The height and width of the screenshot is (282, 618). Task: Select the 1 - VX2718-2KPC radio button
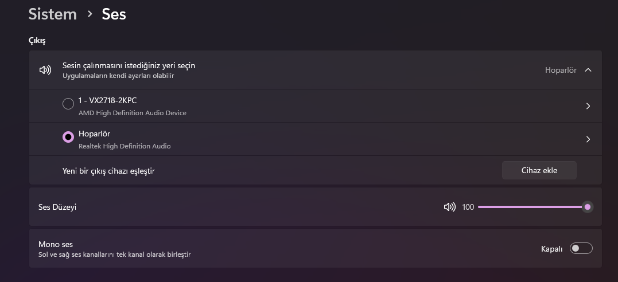pyautogui.click(x=68, y=104)
